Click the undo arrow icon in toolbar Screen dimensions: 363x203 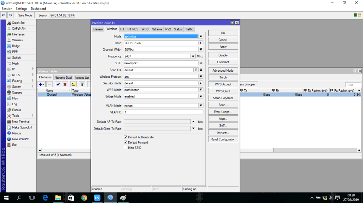[4, 15]
